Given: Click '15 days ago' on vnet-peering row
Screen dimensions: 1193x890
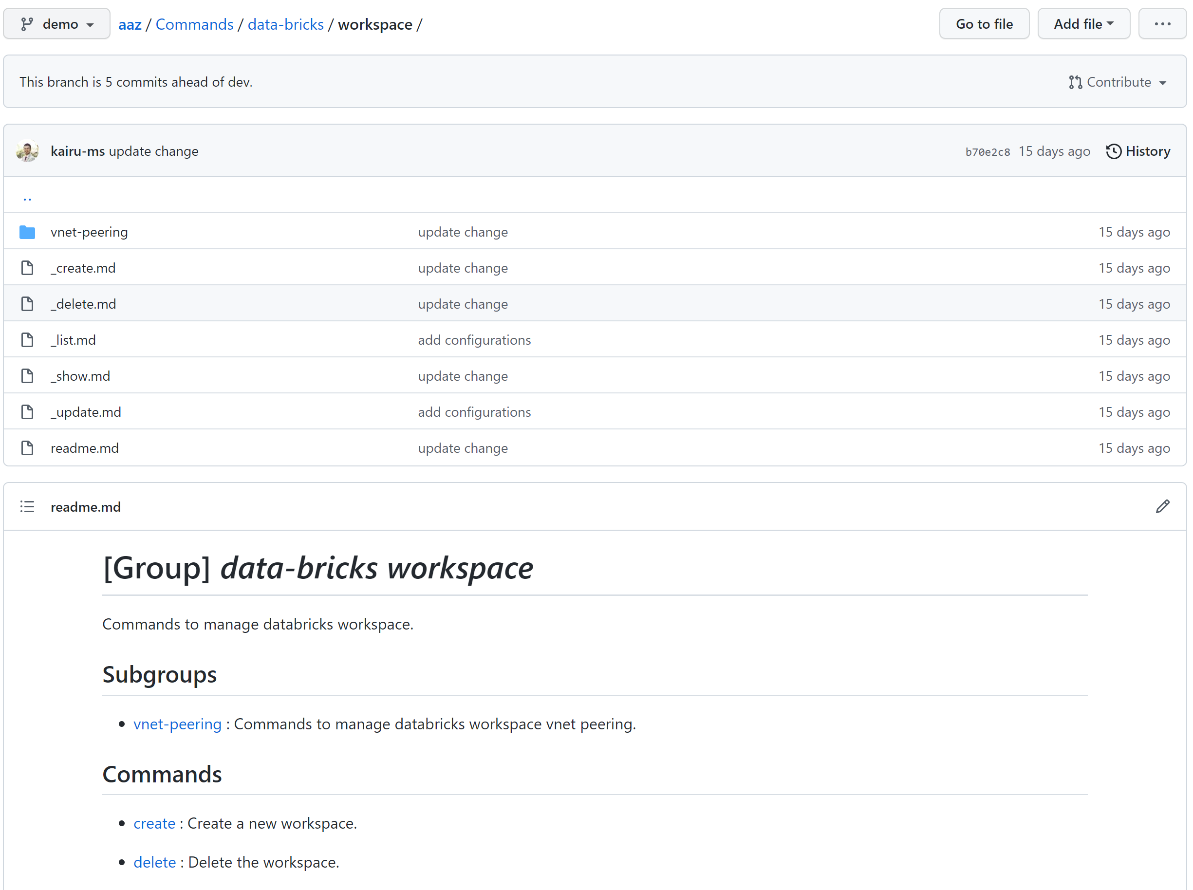Looking at the screenshot, I should [x=1134, y=232].
